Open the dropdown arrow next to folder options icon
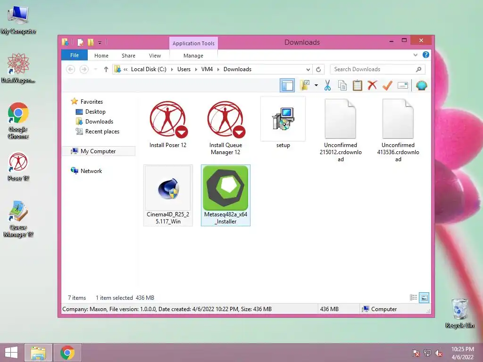The height and width of the screenshot is (362, 483). pyautogui.click(x=316, y=85)
